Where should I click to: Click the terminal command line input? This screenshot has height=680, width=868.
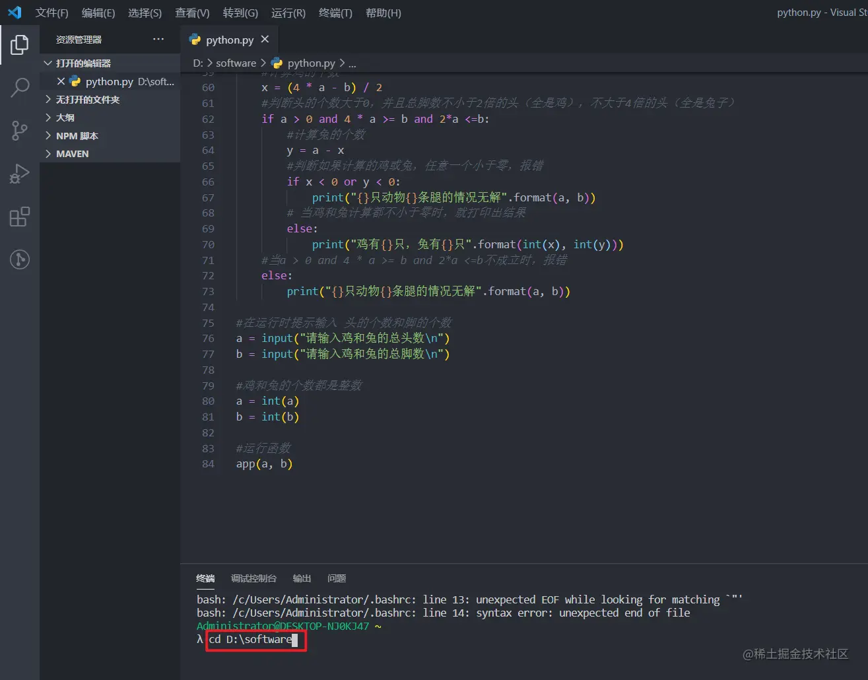pos(253,639)
